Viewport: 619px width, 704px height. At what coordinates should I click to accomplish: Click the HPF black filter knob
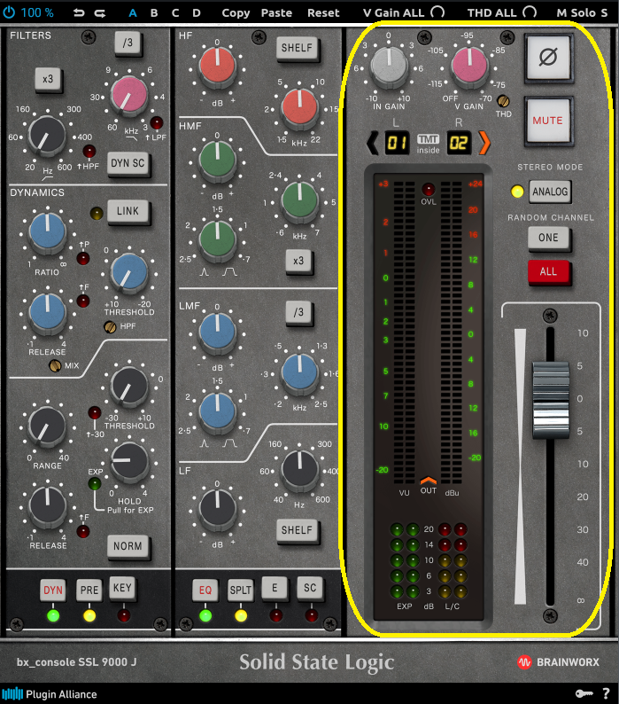point(47,135)
